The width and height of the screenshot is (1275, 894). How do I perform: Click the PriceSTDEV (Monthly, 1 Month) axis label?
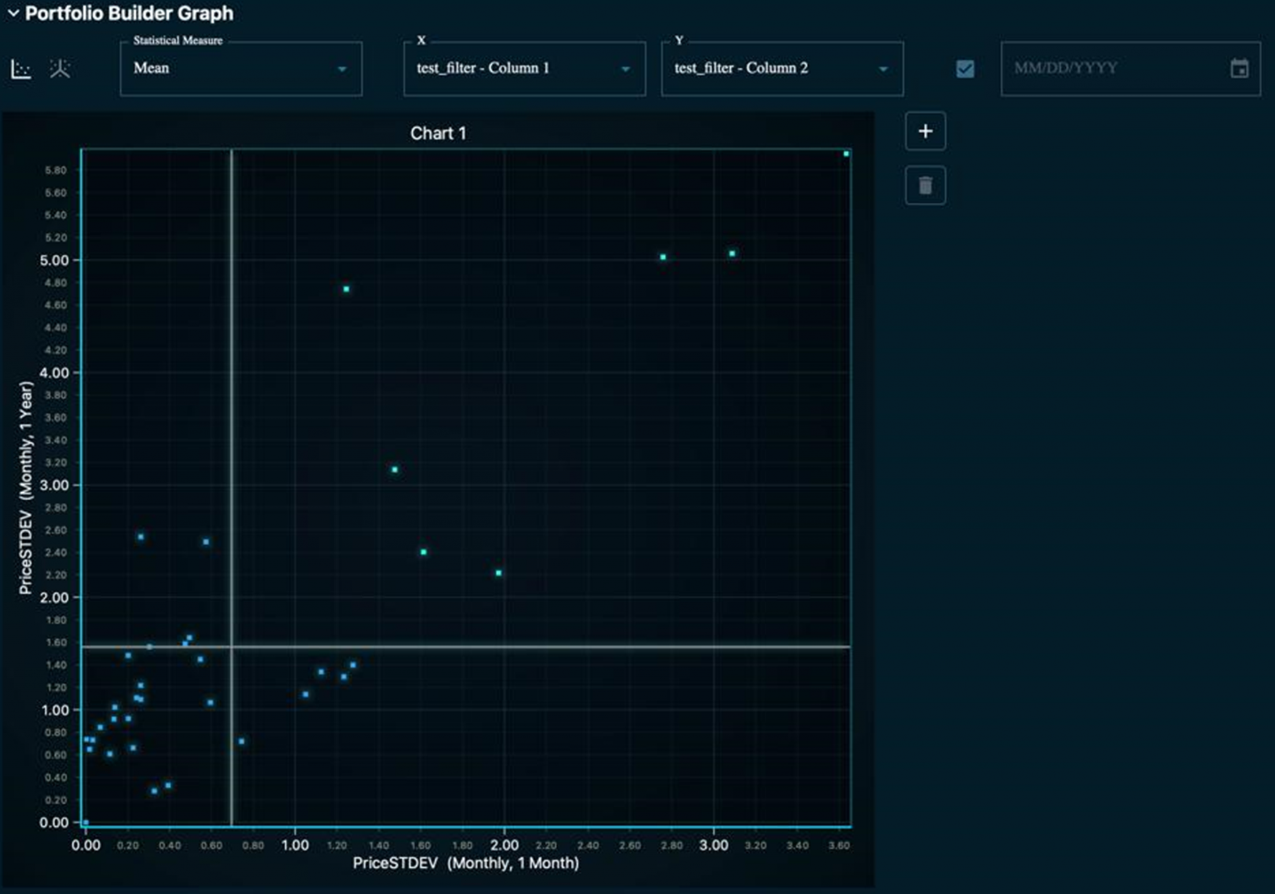(466, 863)
